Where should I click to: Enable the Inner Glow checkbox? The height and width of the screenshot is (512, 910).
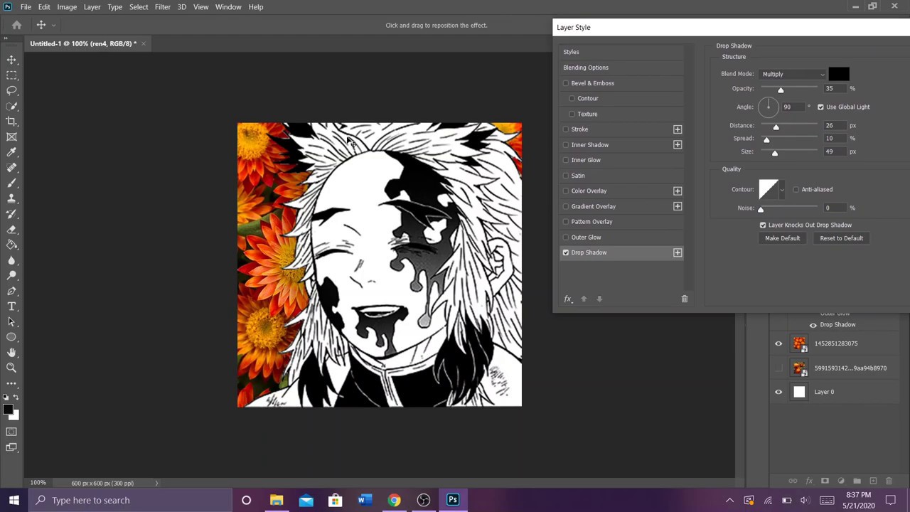(x=566, y=160)
